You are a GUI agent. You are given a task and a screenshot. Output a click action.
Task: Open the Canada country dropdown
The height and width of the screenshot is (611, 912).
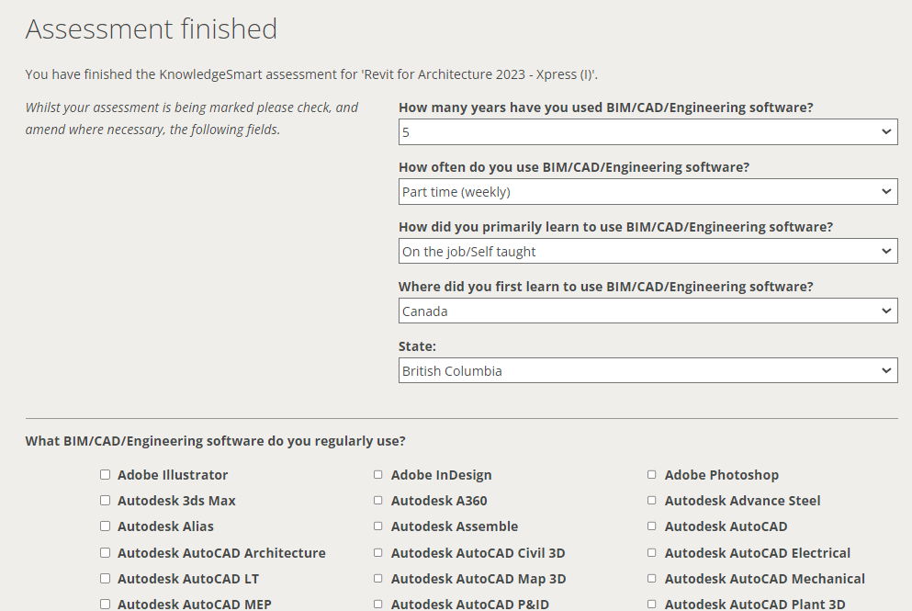click(x=647, y=311)
